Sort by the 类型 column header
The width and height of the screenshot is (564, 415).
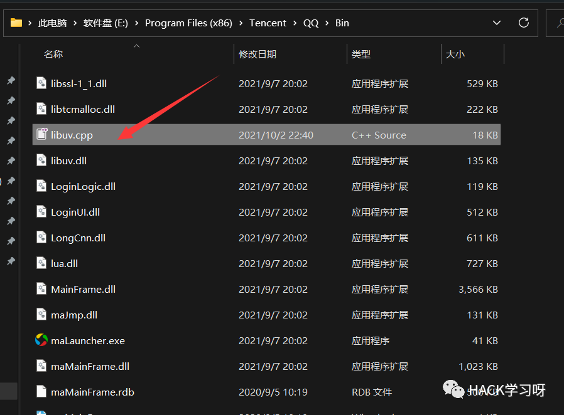click(361, 54)
